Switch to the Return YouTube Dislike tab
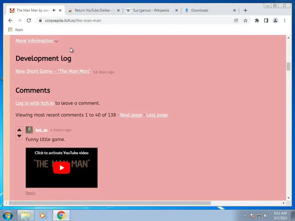295x221 pixels. (x=94, y=10)
